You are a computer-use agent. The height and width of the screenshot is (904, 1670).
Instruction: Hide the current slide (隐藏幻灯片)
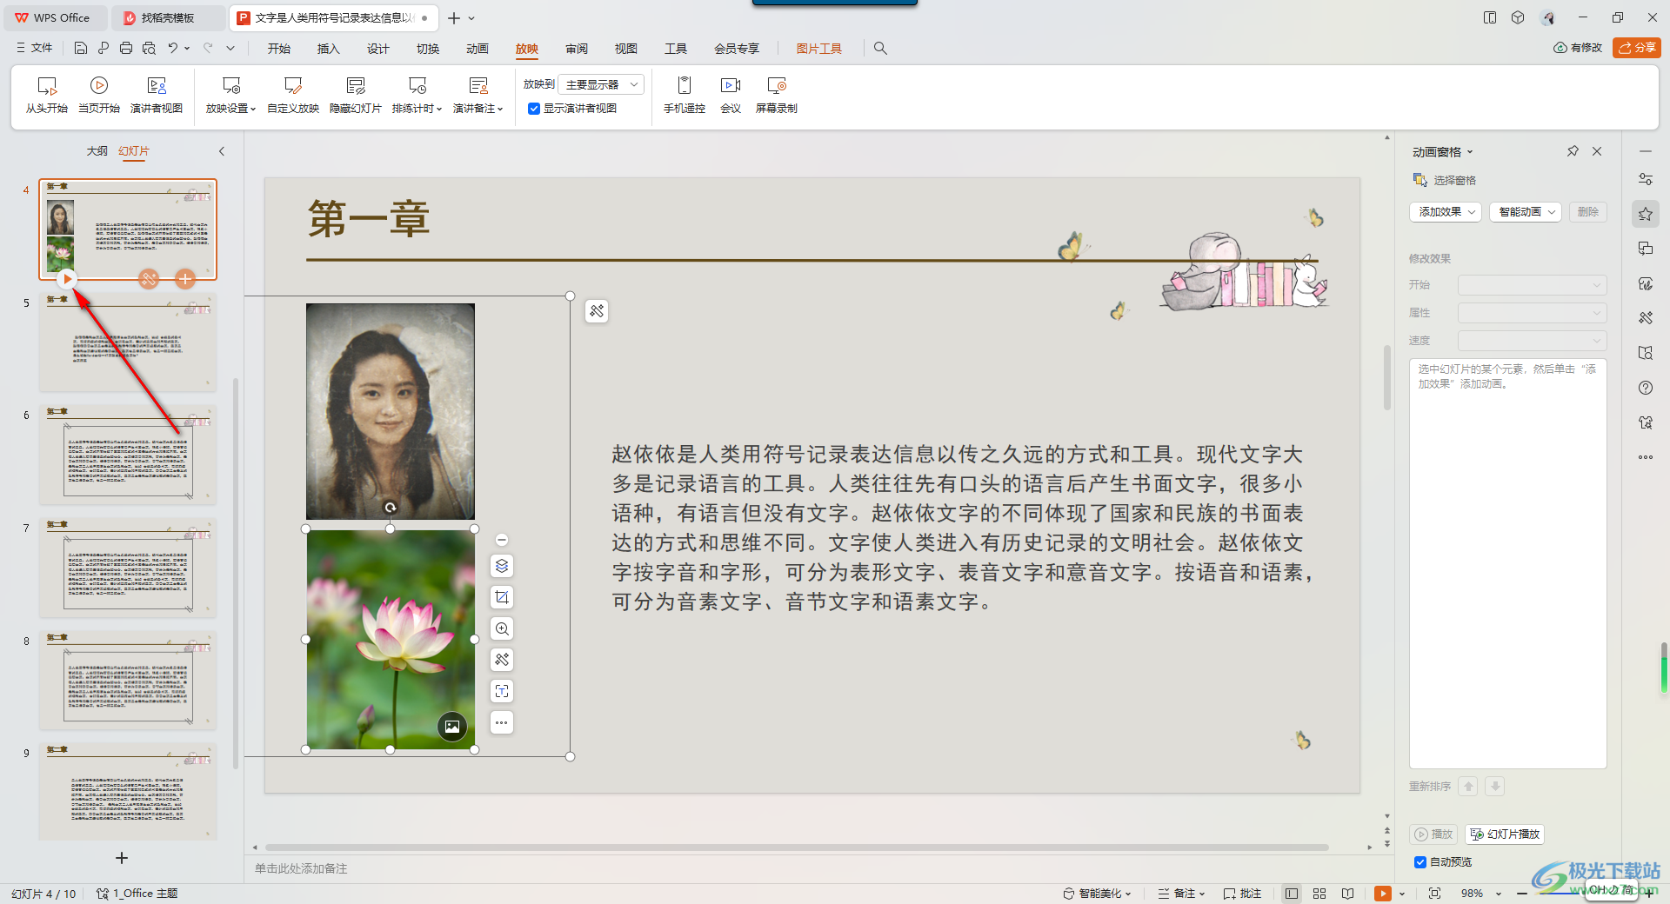(x=356, y=95)
